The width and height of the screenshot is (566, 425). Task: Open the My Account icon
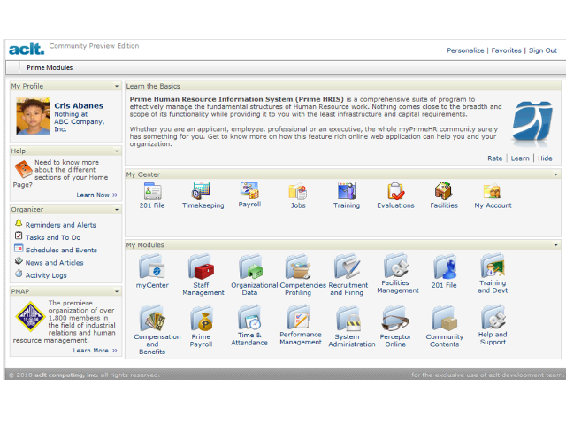(493, 191)
